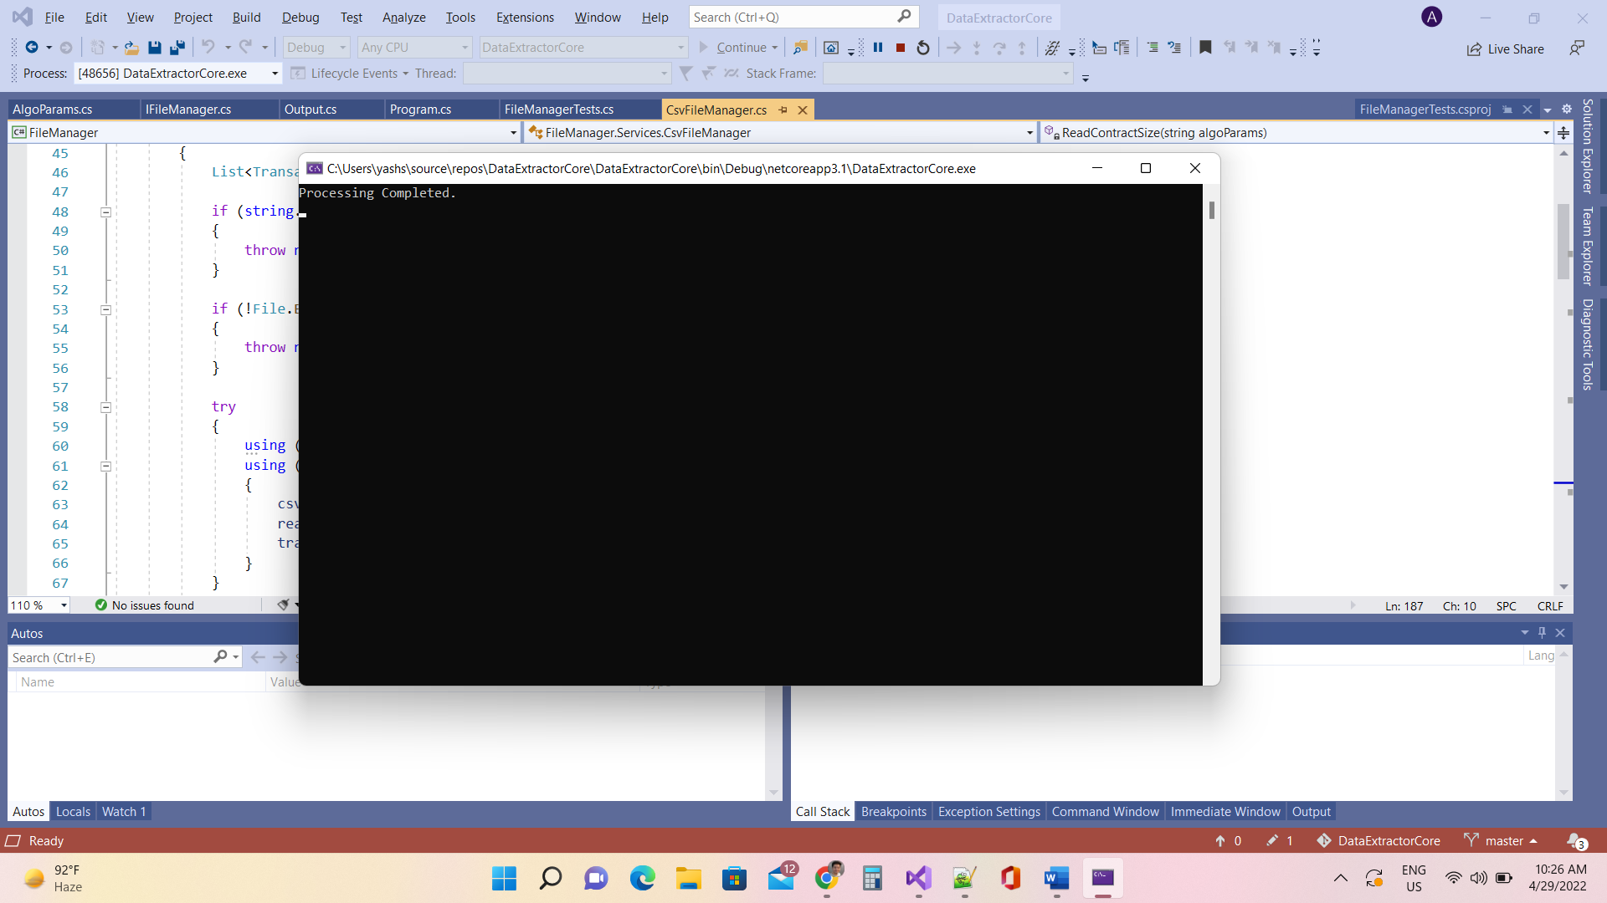This screenshot has width=1607, height=903.
Task: Click the unpushed commits up-arrow indicator
Action: tap(1229, 840)
